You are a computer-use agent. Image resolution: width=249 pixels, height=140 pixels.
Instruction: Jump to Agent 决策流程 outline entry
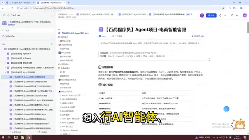(67, 60)
